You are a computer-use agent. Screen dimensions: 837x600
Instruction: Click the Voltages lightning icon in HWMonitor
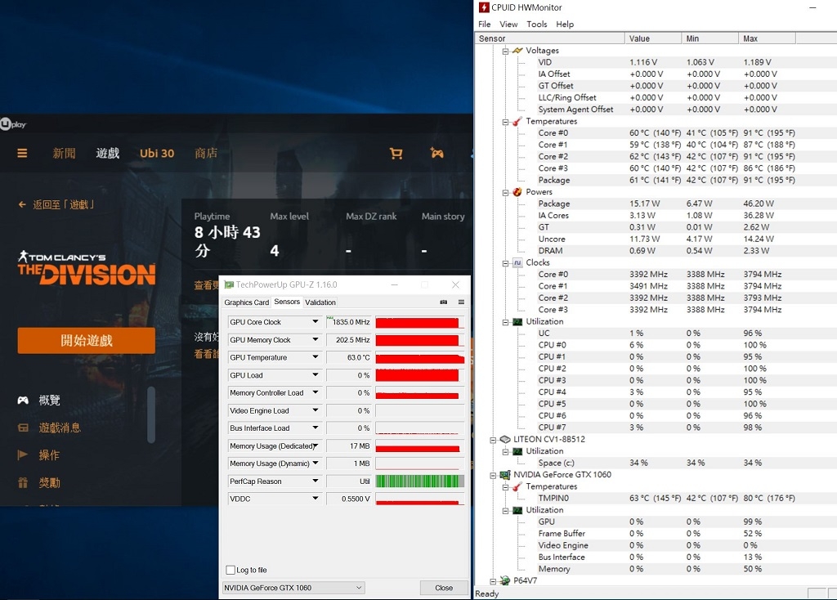[x=517, y=50]
